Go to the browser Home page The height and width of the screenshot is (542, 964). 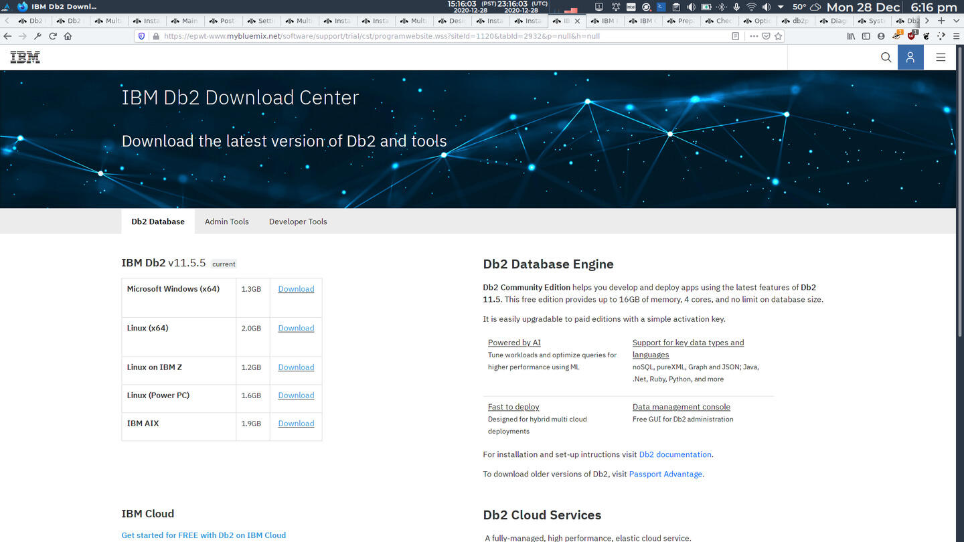tap(68, 36)
